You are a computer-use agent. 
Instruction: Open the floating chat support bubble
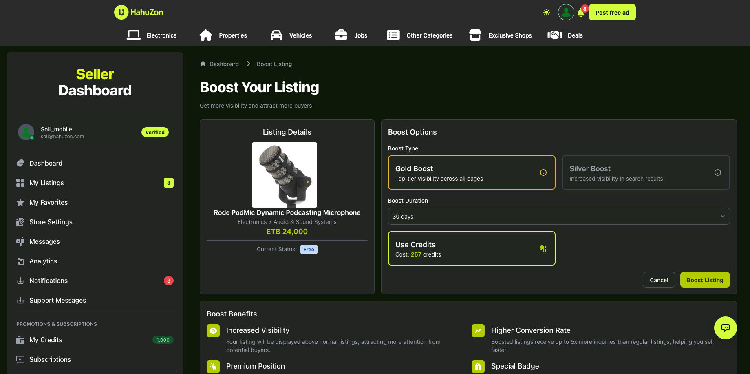point(725,328)
